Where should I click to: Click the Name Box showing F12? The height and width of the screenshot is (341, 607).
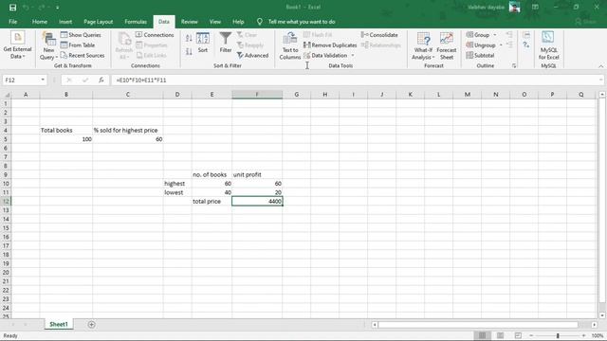(x=20, y=80)
